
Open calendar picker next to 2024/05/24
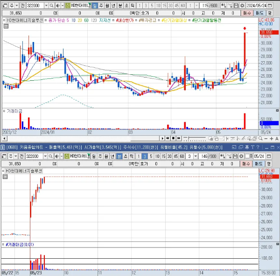[270, 6]
